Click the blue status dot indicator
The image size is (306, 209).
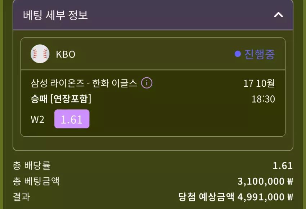click(238, 54)
